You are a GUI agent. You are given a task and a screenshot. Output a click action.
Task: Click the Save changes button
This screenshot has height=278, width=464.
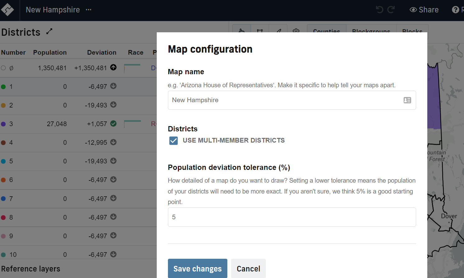point(197,268)
